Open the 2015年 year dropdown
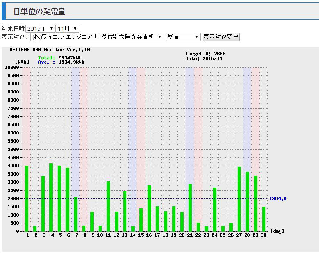Image resolution: width=319 pixels, height=253 pixels. coord(40,29)
